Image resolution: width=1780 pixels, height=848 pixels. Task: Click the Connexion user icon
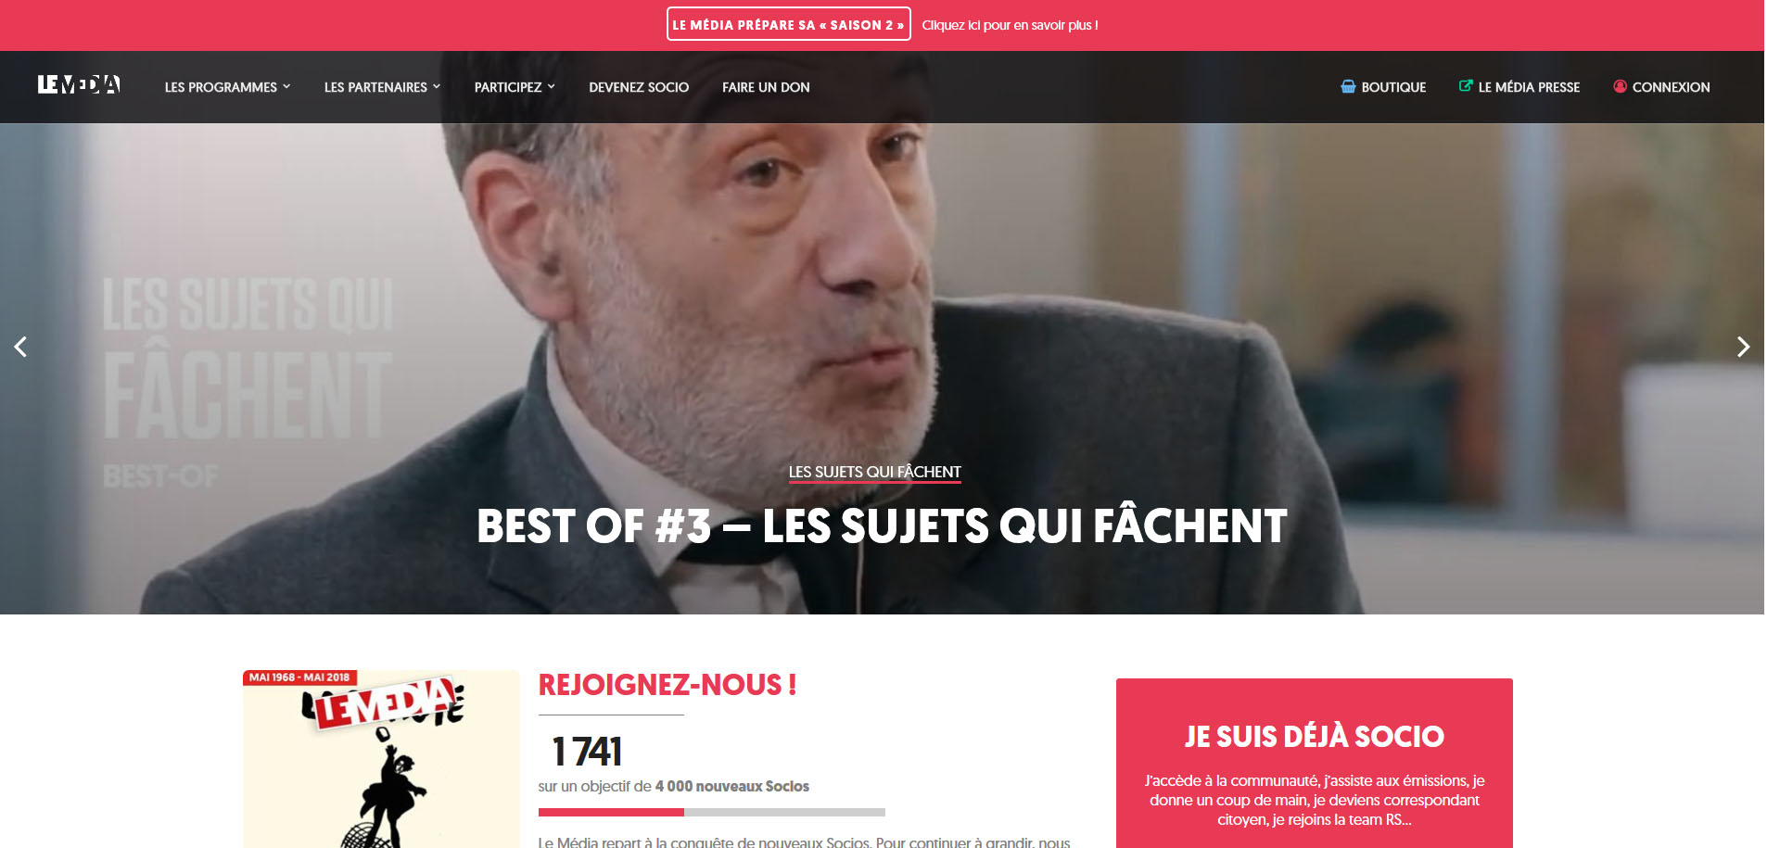[x=1620, y=86]
